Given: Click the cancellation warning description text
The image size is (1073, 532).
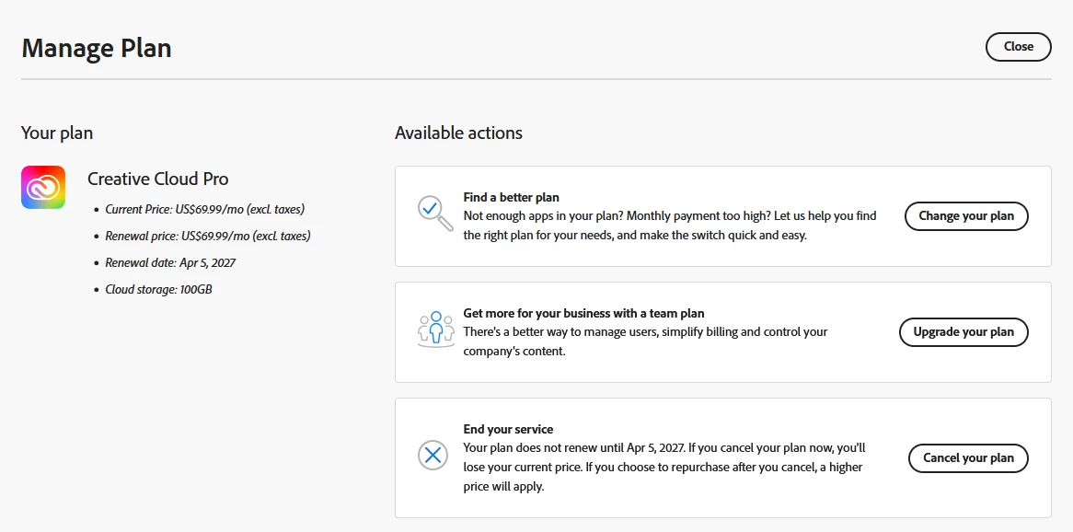Looking at the screenshot, I should tap(663, 467).
